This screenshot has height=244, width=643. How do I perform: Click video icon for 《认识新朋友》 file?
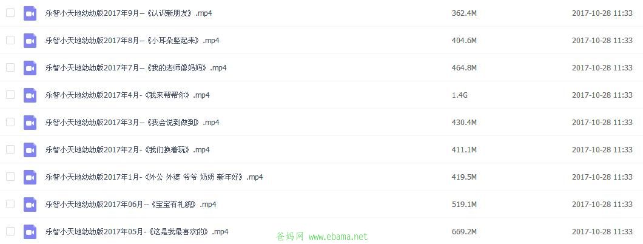(30, 13)
